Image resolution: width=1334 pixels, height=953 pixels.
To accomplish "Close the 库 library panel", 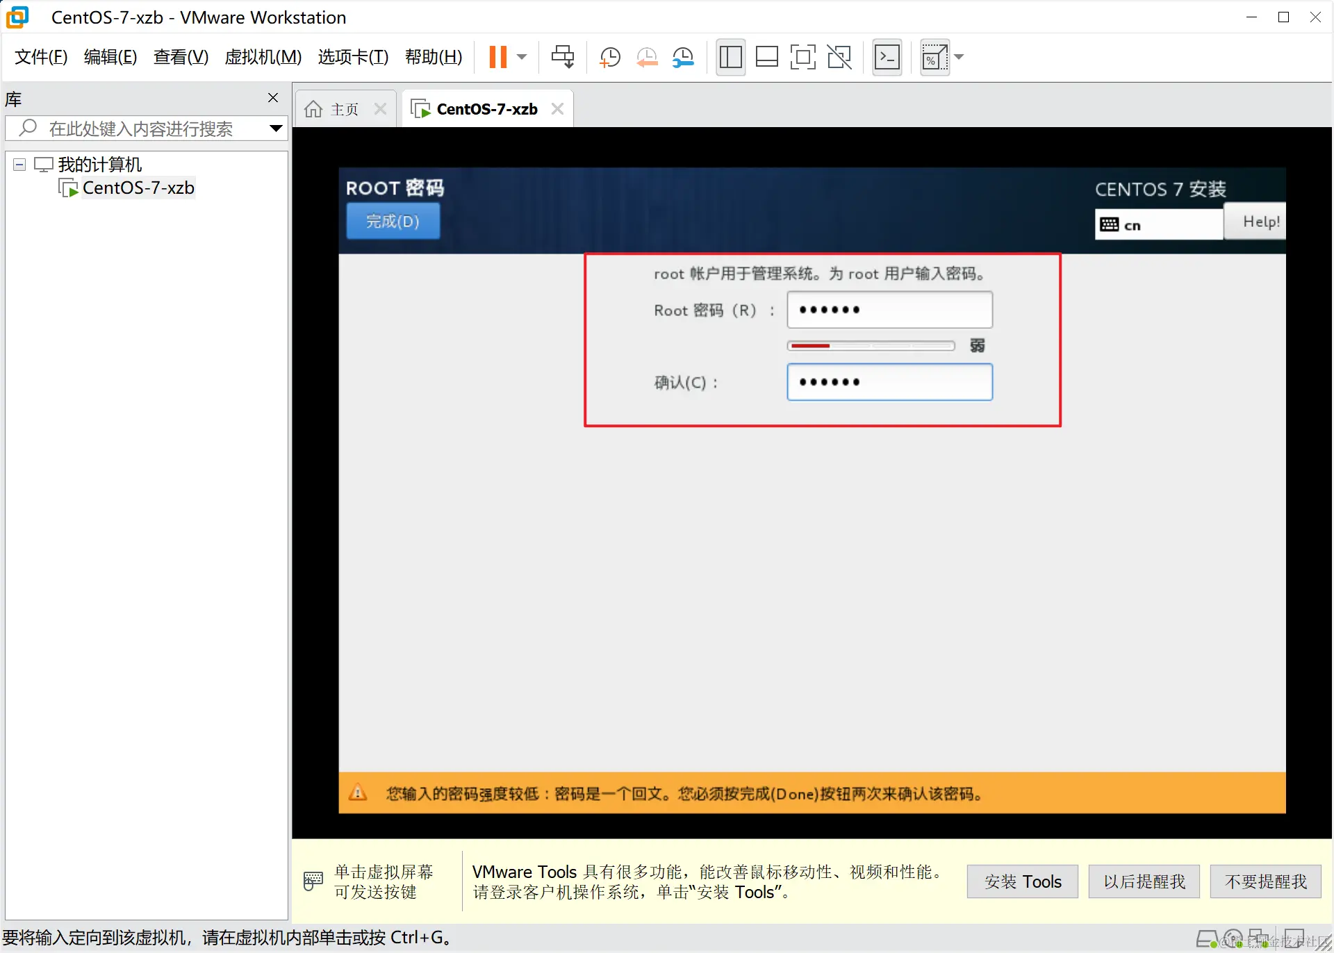I will point(273,98).
